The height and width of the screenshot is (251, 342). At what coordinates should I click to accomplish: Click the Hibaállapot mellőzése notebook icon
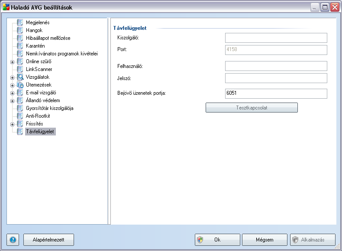click(20, 38)
